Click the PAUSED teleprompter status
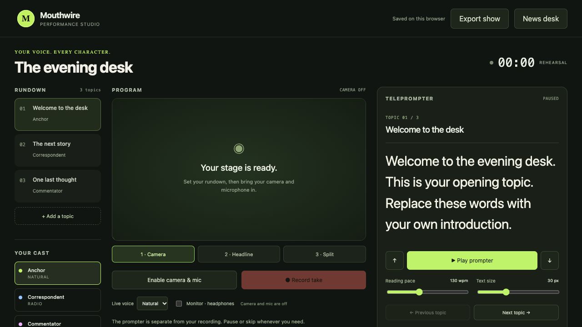 click(551, 99)
